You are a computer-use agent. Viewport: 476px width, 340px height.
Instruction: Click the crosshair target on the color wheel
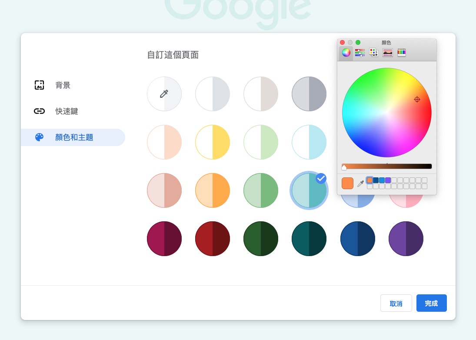[417, 99]
